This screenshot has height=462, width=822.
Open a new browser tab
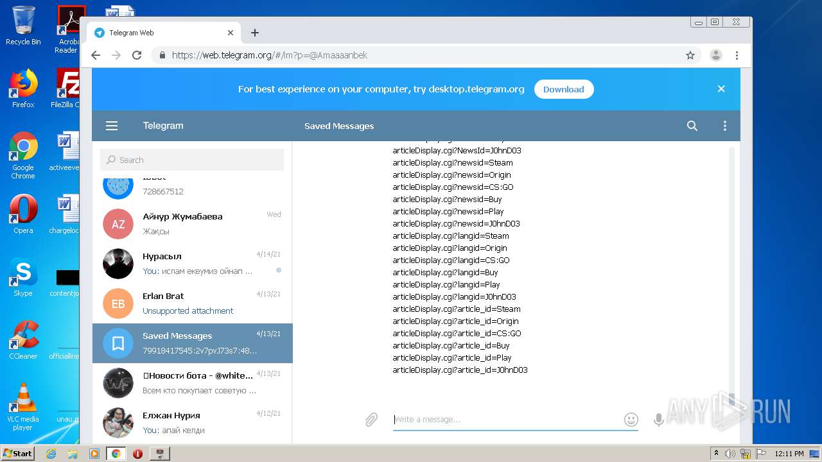point(255,33)
